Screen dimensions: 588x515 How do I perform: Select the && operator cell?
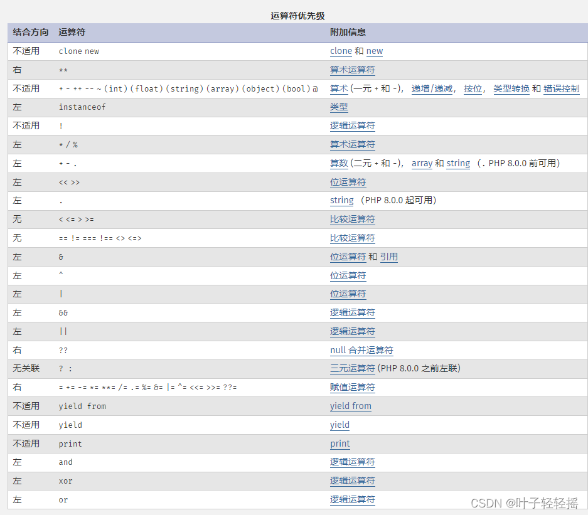[x=63, y=312]
